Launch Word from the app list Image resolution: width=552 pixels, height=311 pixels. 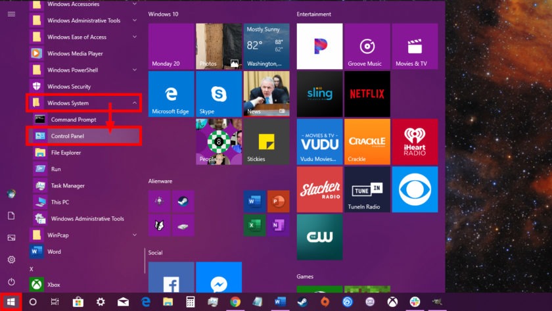click(83, 251)
